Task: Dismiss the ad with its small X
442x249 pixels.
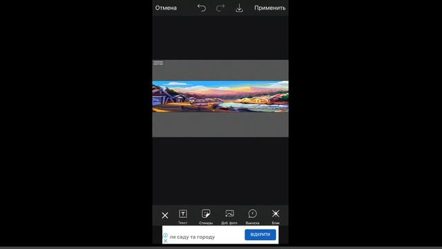Action: 166,241
